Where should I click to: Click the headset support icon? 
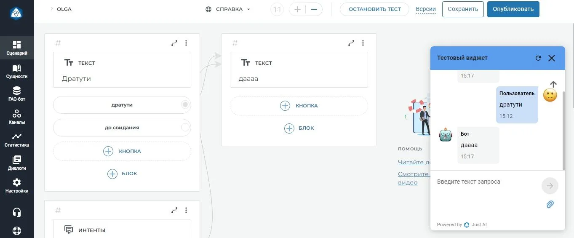click(17, 212)
